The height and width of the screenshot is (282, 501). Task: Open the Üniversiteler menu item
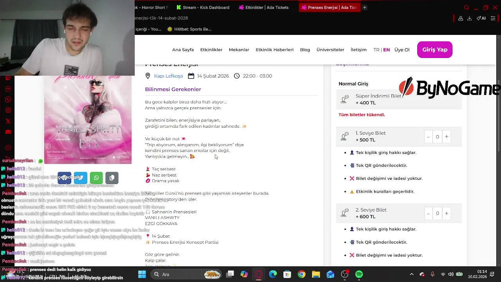tap(330, 50)
